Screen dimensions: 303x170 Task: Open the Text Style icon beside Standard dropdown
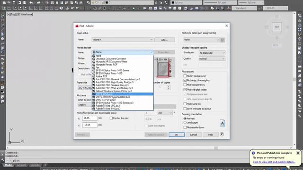(229, 8)
